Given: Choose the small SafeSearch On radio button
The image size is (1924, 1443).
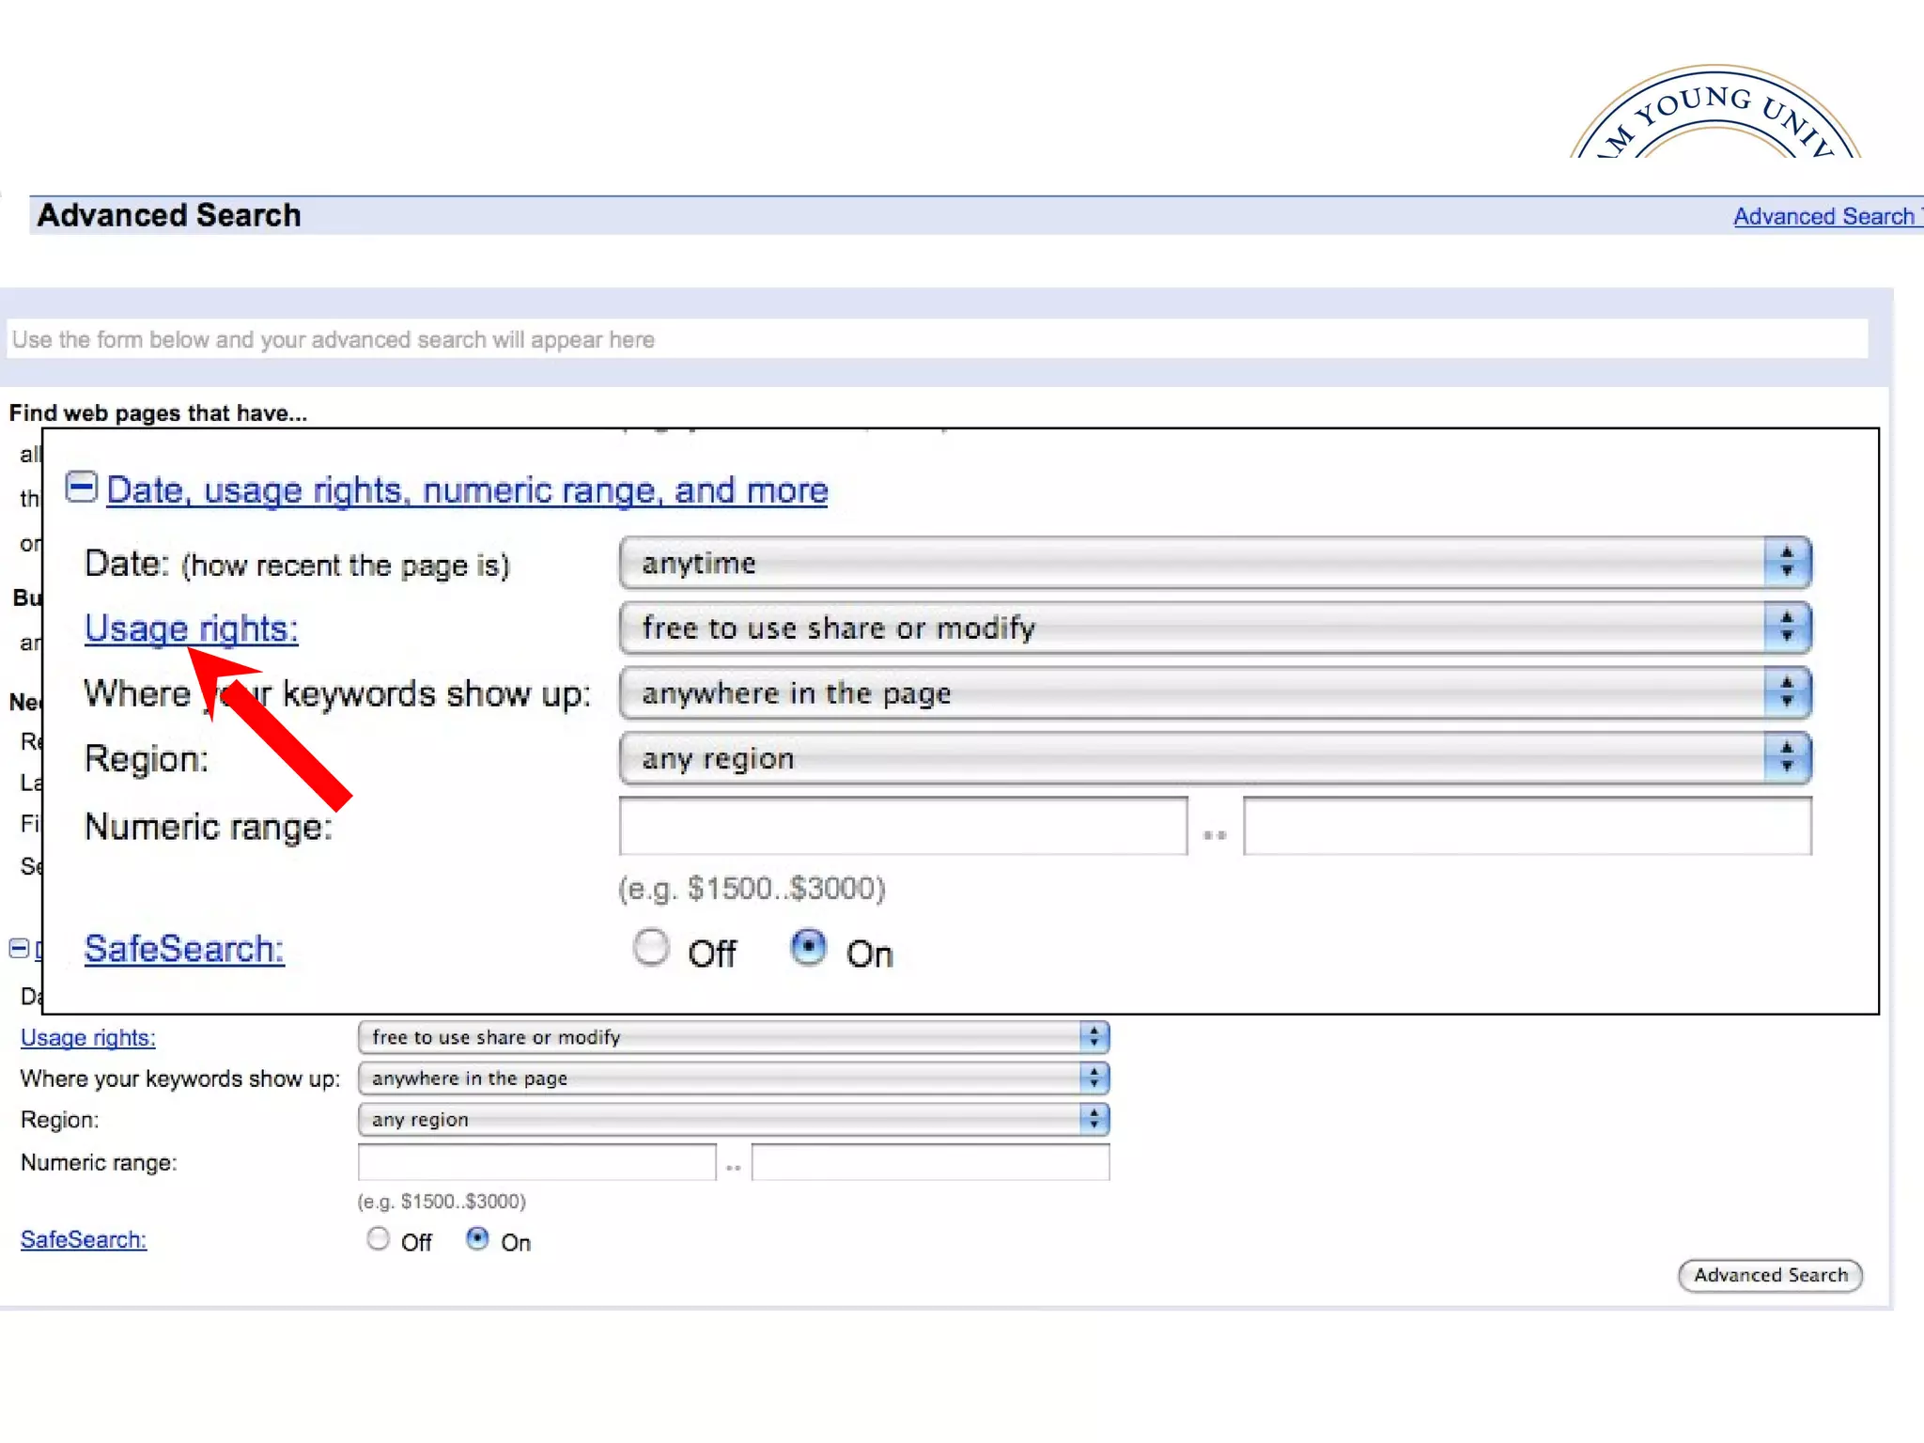Looking at the screenshot, I should tap(477, 1239).
